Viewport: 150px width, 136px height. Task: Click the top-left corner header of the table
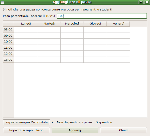pos(8,23)
